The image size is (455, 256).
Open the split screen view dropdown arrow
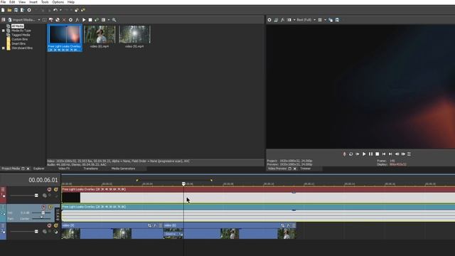(x=294, y=20)
